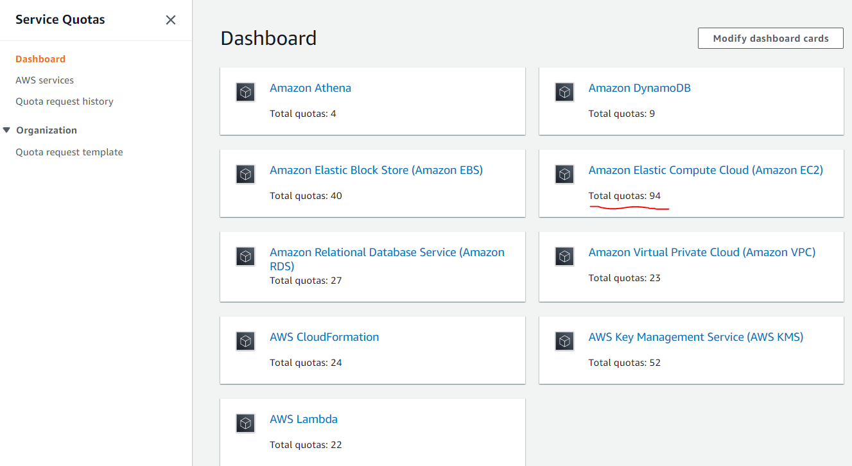Collapse the Organization section triangle
Image resolution: width=852 pixels, height=466 pixels.
(x=6, y=130)
